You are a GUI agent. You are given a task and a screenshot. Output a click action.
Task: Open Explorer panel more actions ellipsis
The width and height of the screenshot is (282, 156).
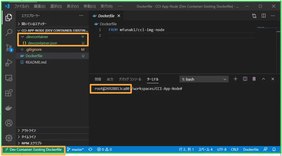[x=81, y=16]
